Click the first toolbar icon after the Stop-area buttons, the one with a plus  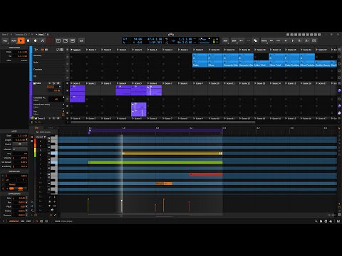pos(58,41)
